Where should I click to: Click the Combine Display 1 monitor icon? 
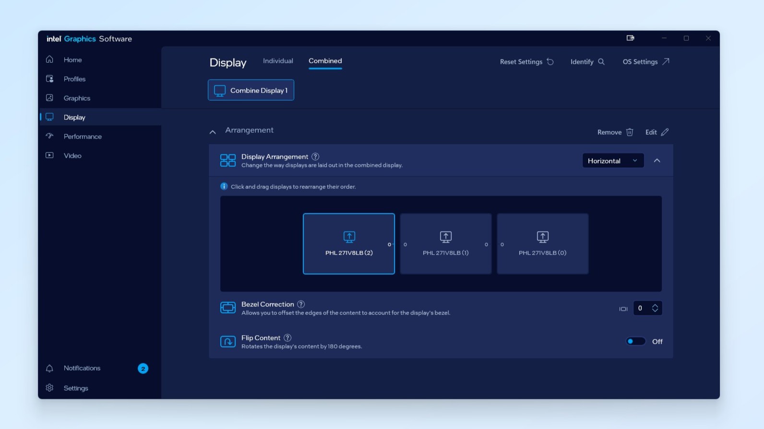(220, 91)
